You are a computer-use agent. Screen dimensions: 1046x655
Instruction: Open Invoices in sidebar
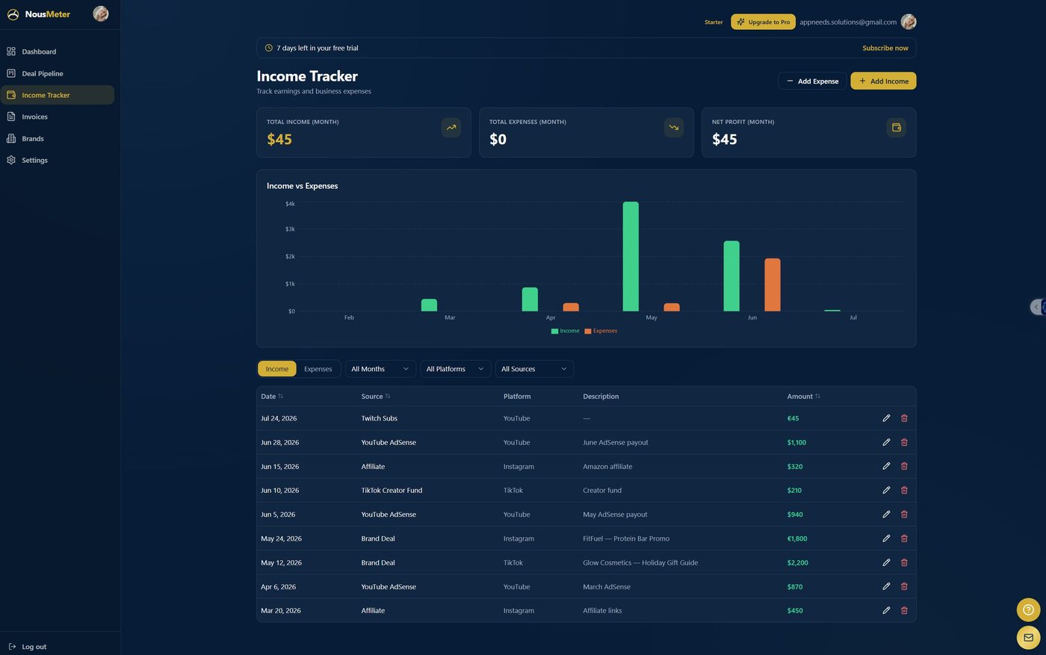point(58,117)
